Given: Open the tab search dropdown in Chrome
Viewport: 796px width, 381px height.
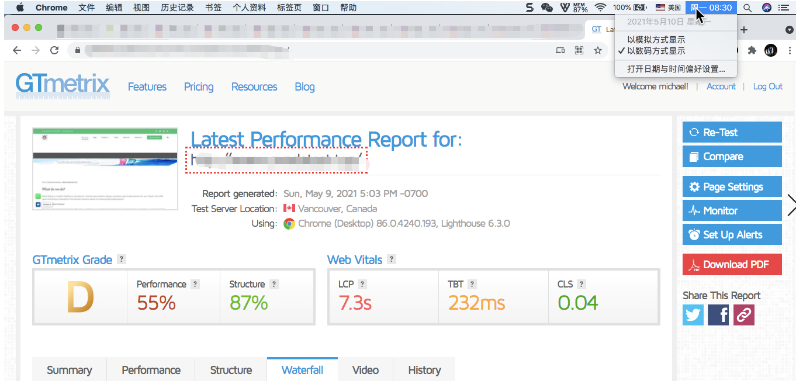Looking at the screenshot, I should point(789,29).
